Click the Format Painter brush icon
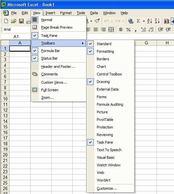Image resolution: width=174 pixels, height=194 pixels. pyautogui.click(x=97, y=21)
